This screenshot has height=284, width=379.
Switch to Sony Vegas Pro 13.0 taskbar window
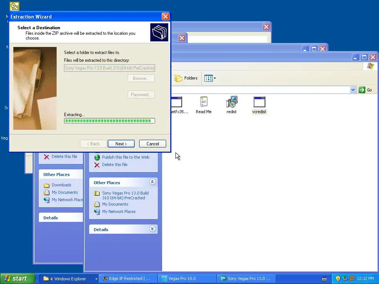click(246, 279)
